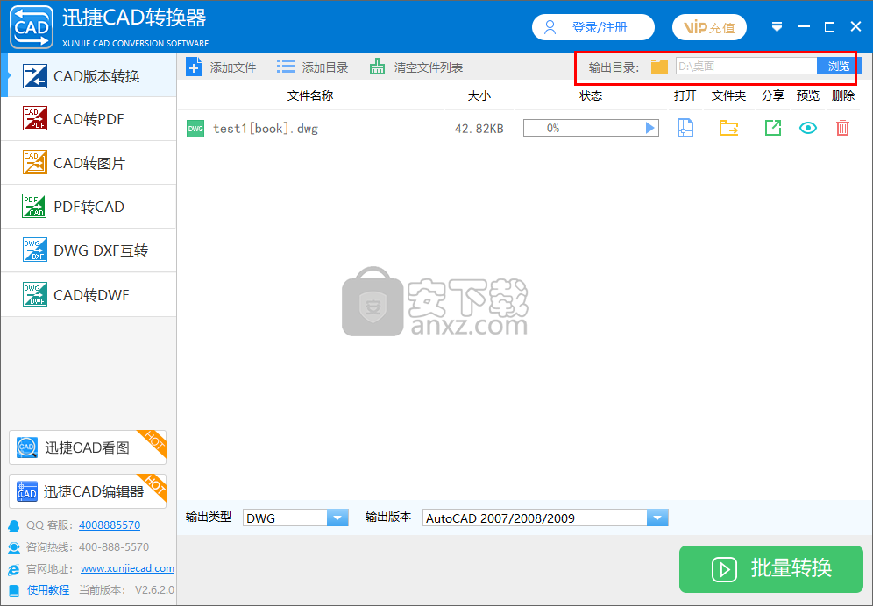Minimize the 迅捷CAD转换器 window

(x=804, y=27)
